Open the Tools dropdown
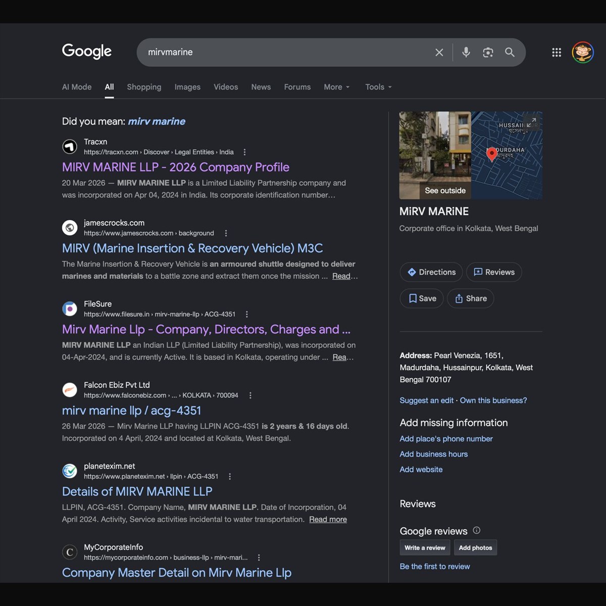 379,87
